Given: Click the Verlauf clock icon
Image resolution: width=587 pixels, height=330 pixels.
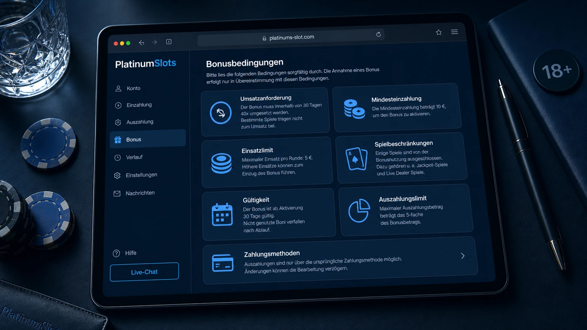Looking at the screenshot, I should (117, 157).
